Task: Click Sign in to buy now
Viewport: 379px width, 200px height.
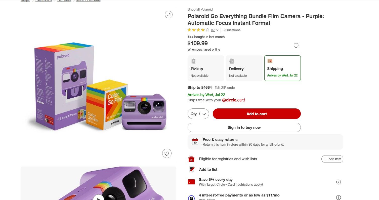Action: (x=244, y=128)
